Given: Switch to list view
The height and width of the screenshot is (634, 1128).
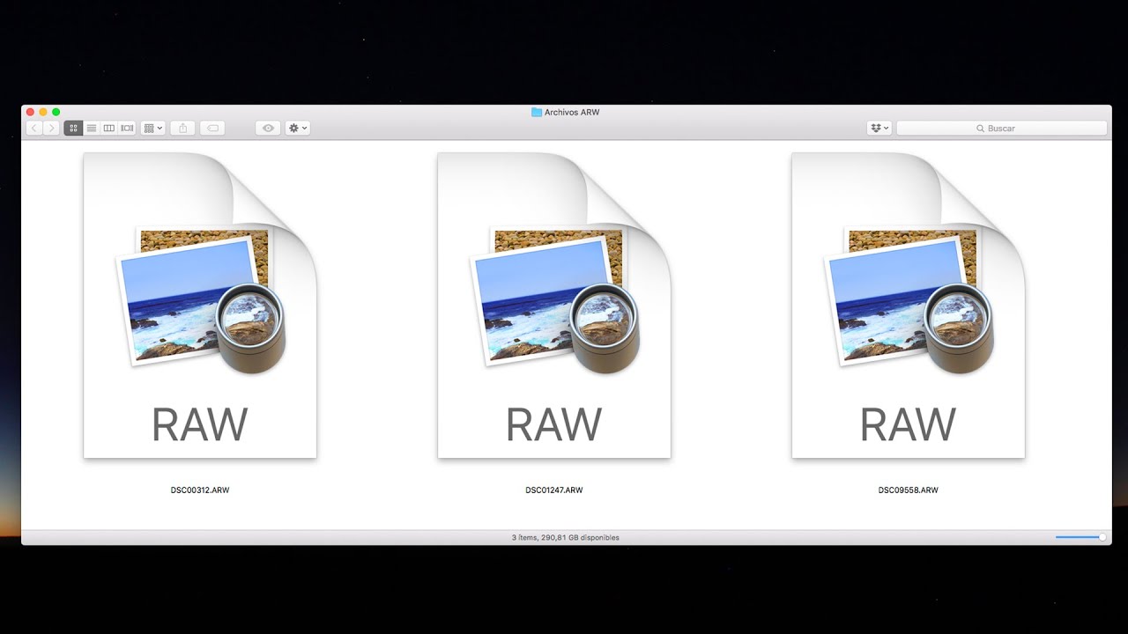Looking at the screenshot, I should 92,128.
